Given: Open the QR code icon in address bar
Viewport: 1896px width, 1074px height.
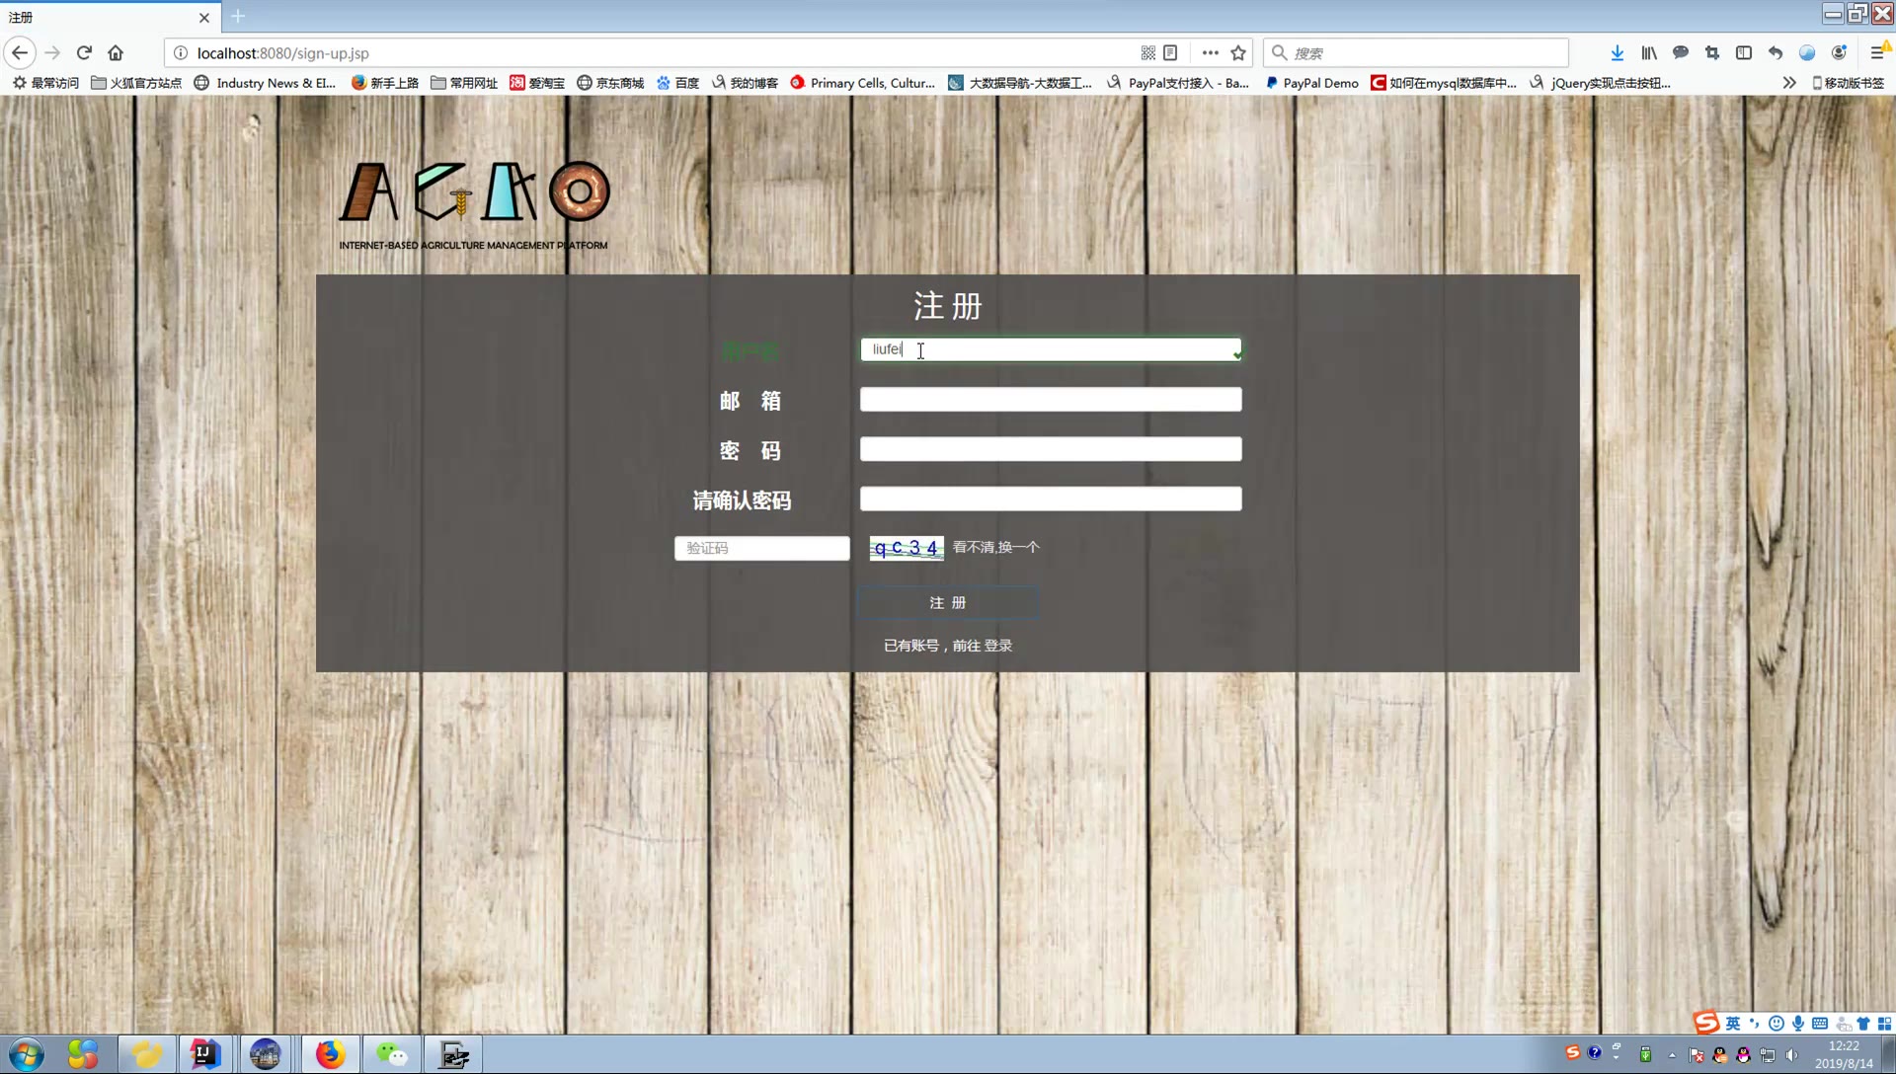Looking at the screenshot, I should coord(1147,53).
